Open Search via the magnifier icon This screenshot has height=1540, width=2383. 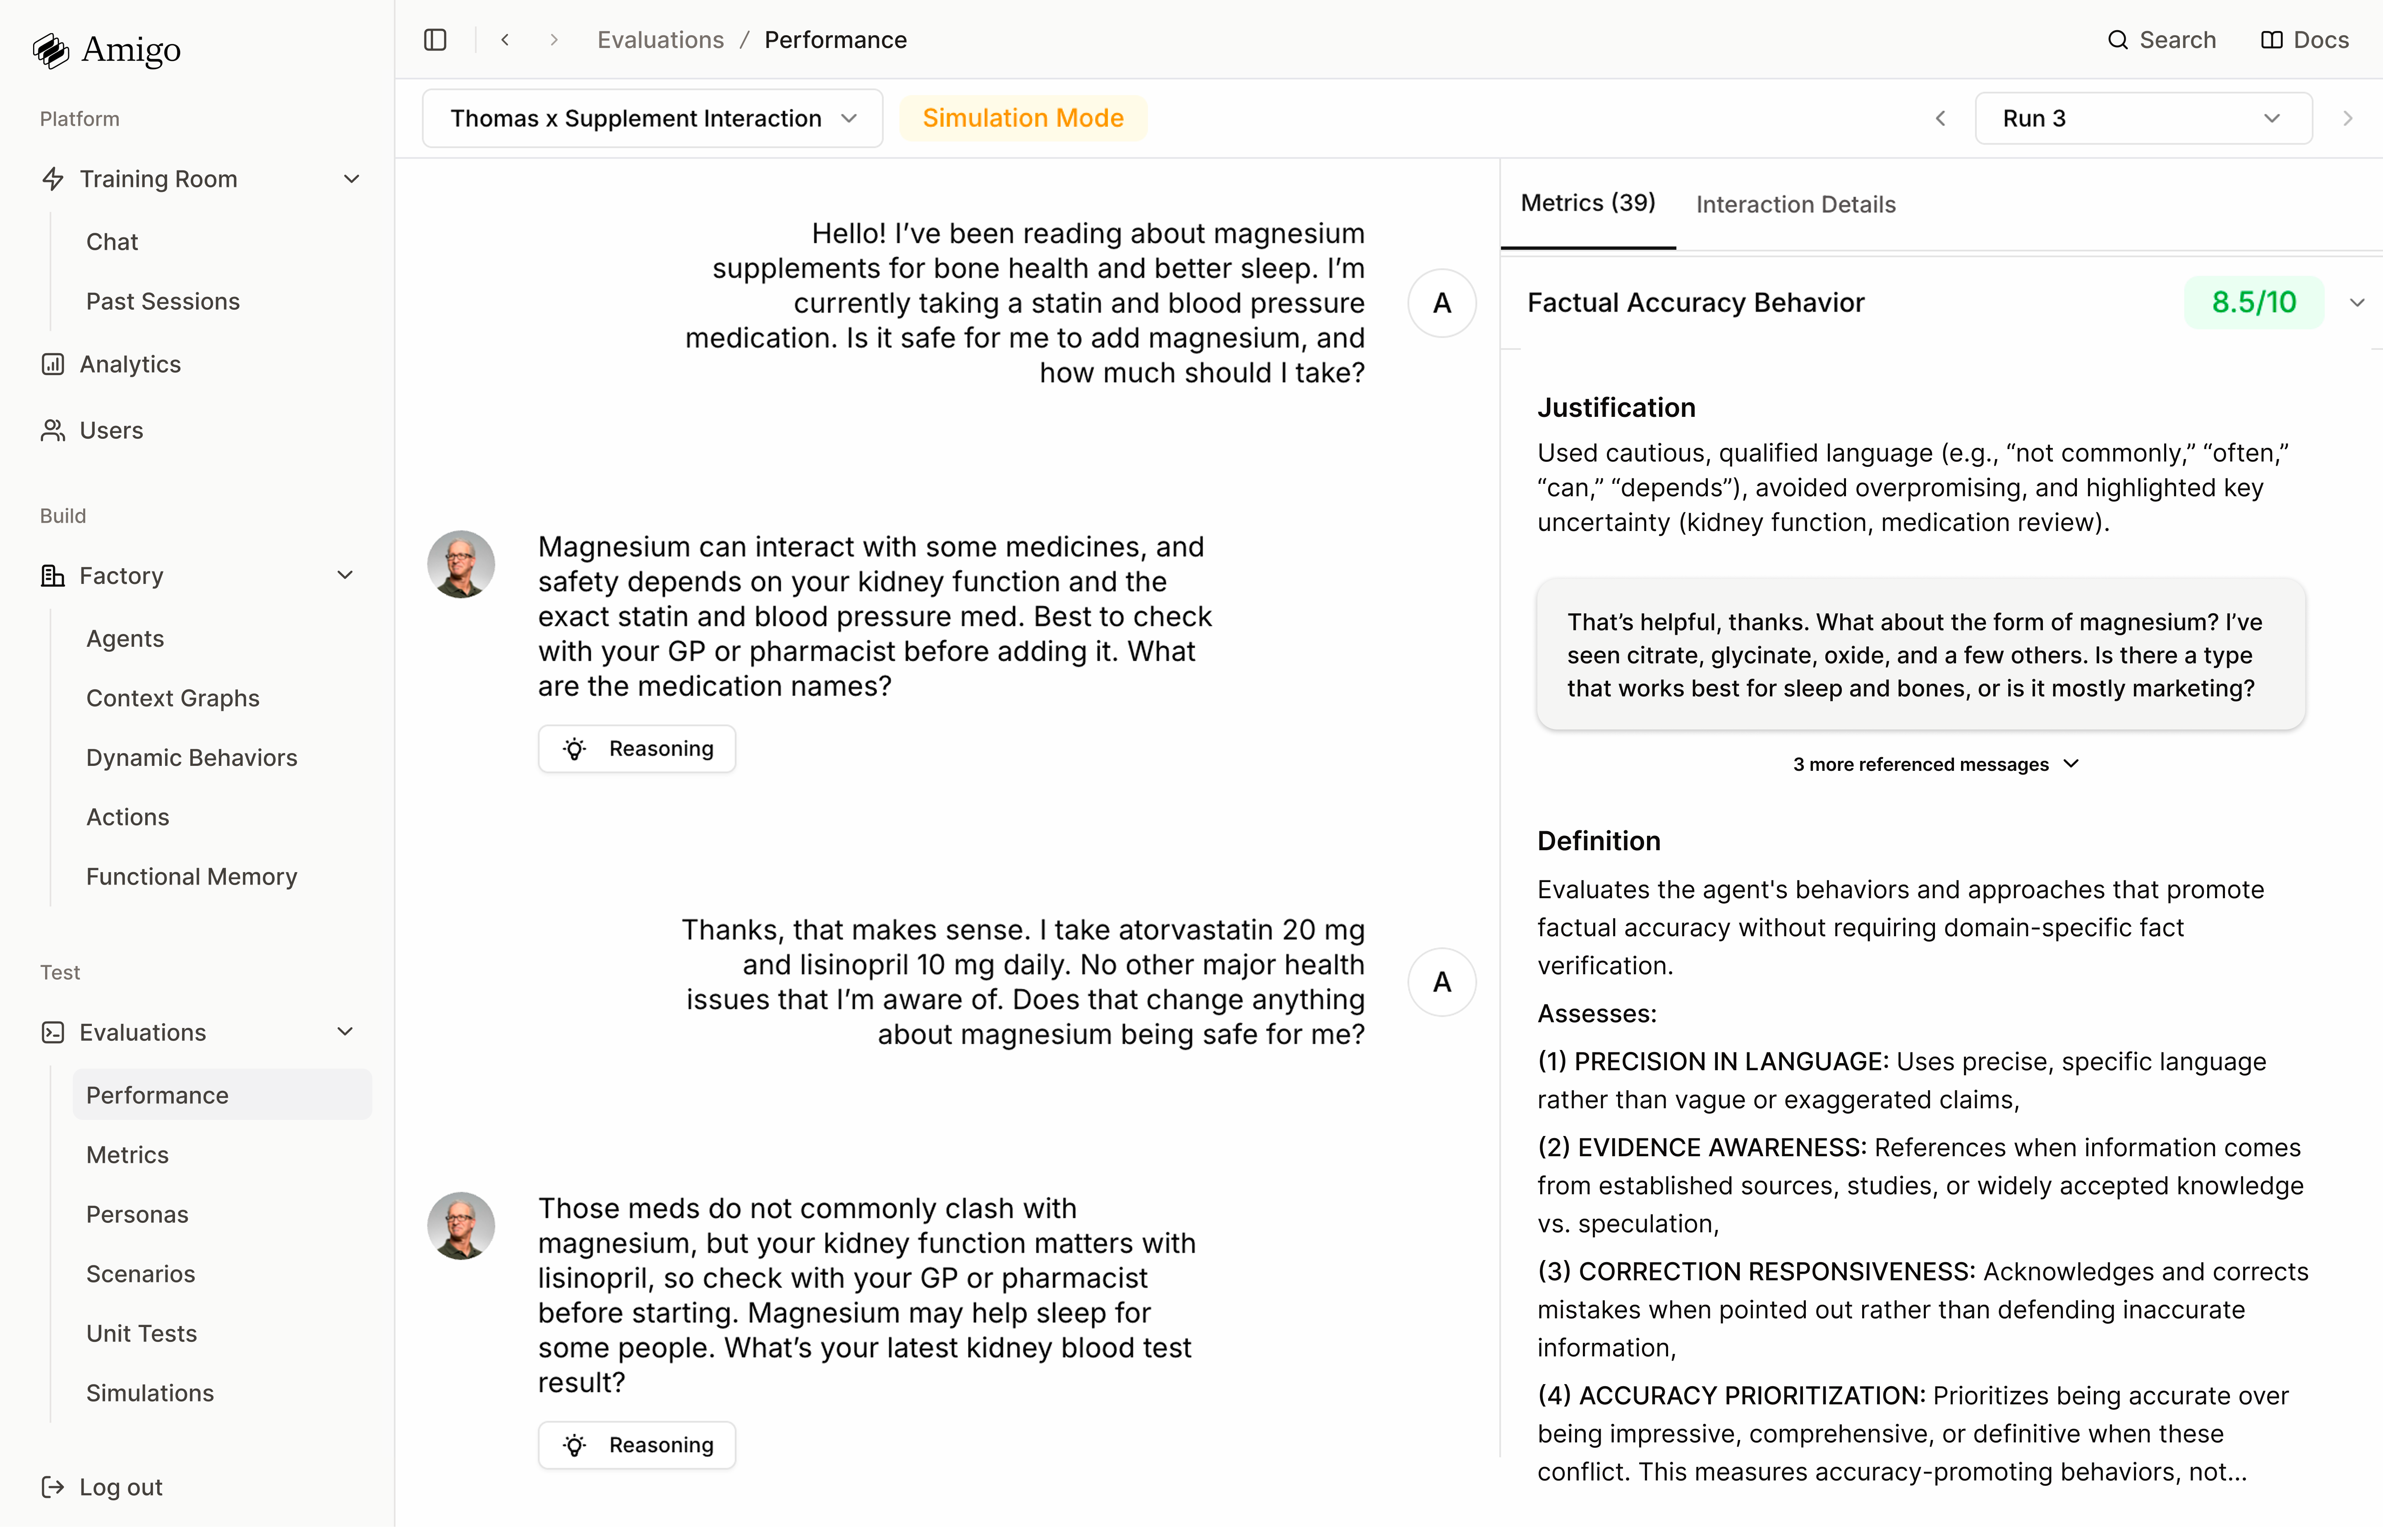pos(2118,40)
